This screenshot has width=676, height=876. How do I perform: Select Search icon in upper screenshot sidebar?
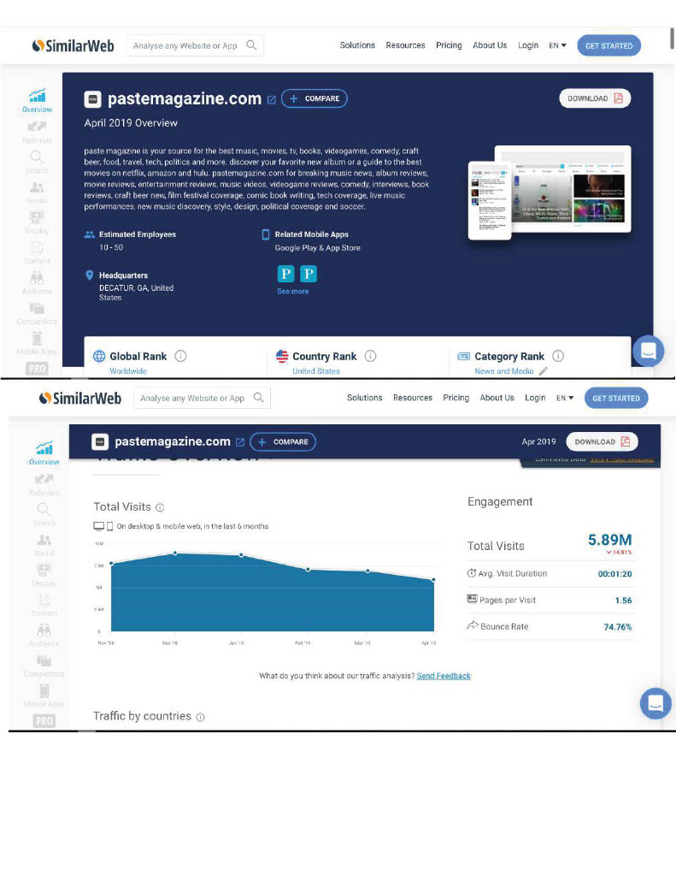(x=37, y=157)
